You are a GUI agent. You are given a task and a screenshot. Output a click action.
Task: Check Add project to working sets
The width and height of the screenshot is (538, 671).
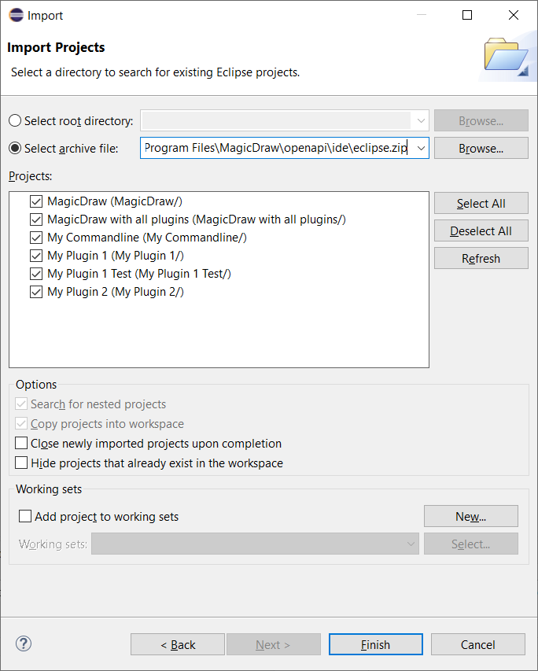pyautogui.click(x=25, y=517)
